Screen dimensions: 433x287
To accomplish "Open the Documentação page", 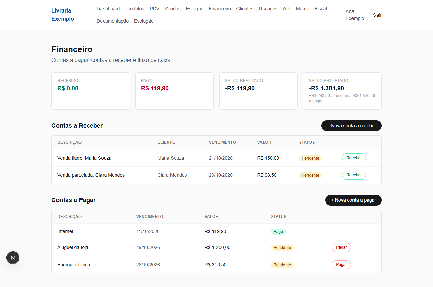I will 113,21.
